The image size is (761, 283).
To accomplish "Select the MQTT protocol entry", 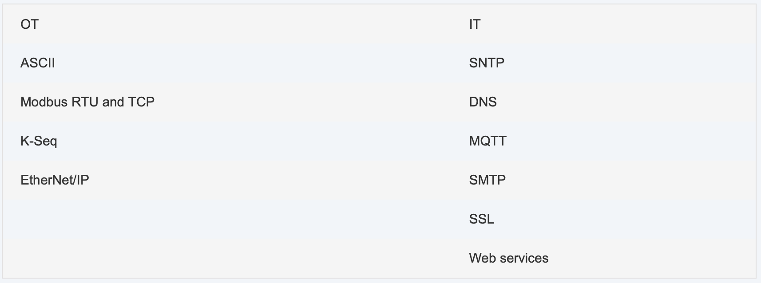I will point(488,141).
